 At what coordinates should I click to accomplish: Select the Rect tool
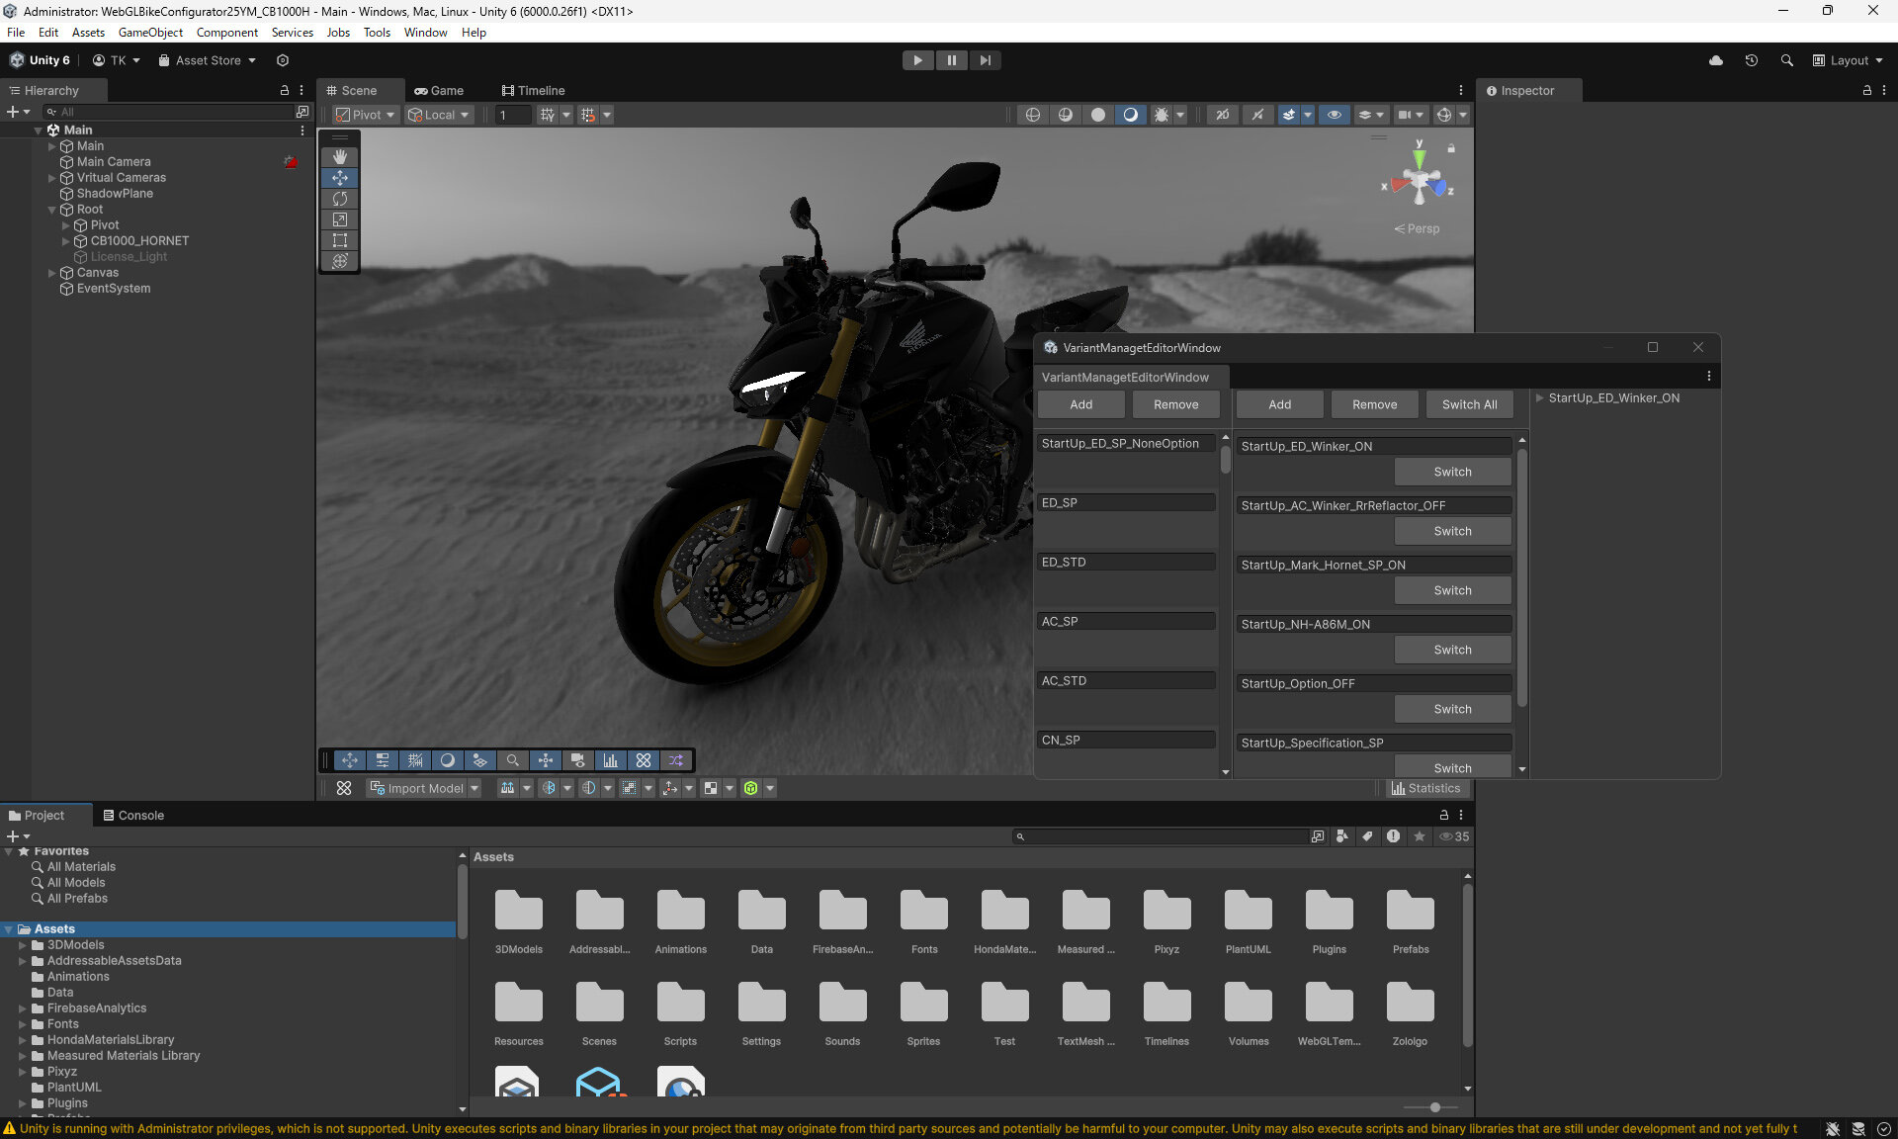click(339, 240)
